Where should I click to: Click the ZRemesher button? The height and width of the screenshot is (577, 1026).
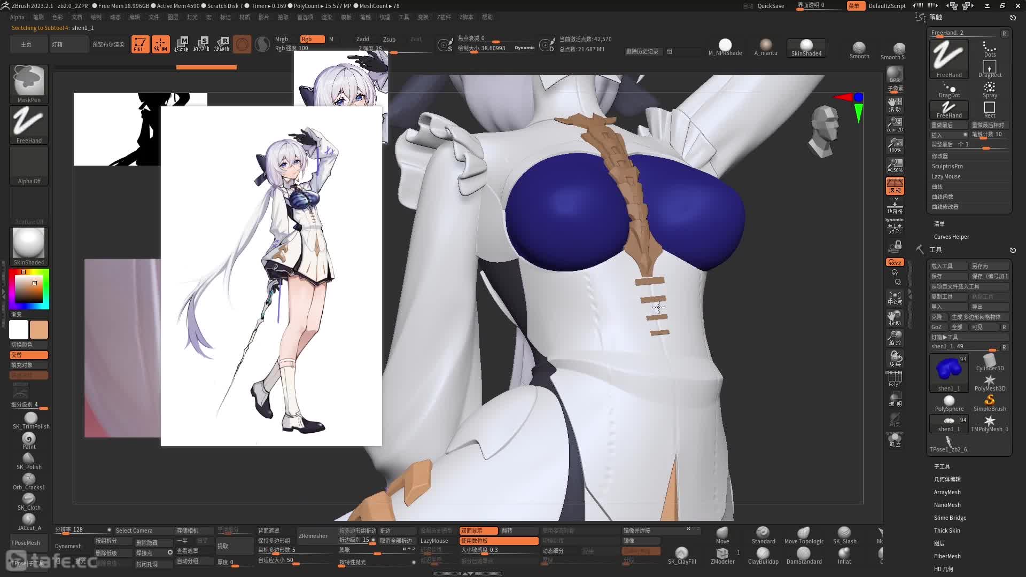pos(313,536)
